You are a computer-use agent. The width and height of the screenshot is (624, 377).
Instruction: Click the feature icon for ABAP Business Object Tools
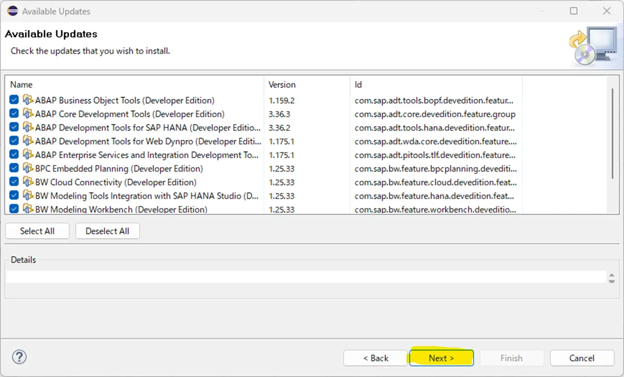point(28,100)
